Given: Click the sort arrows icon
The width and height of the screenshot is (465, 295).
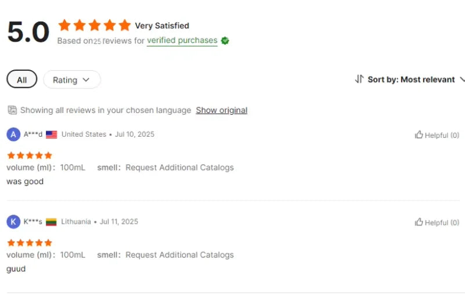Looking at the screenshot, I should point(359,79).
